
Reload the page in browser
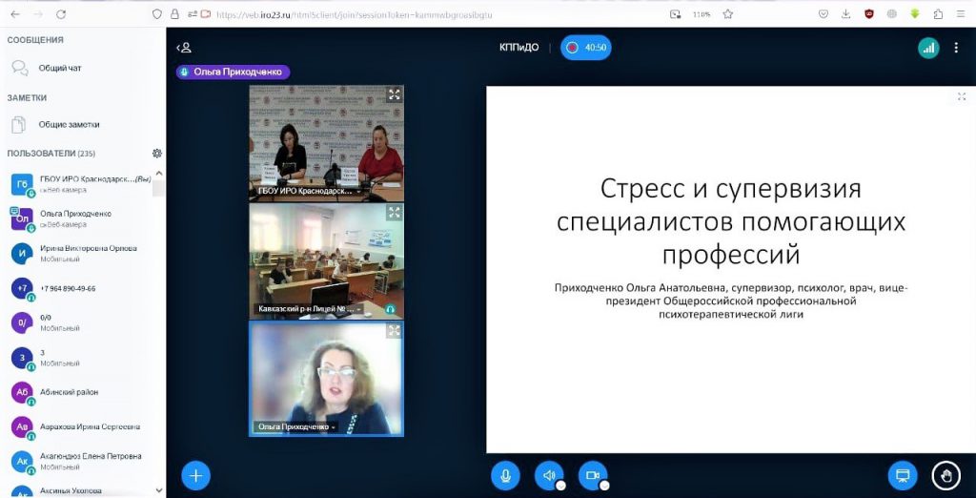(x=61, y=14)
